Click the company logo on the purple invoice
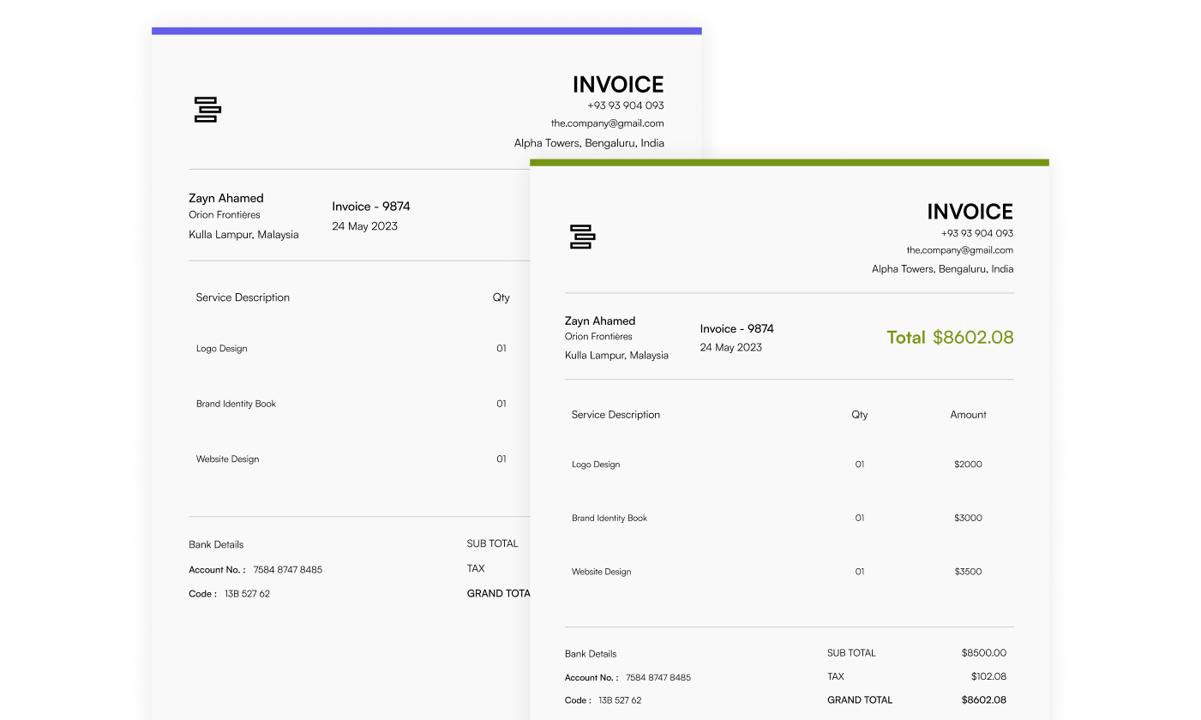 click(x=207, y=110)
